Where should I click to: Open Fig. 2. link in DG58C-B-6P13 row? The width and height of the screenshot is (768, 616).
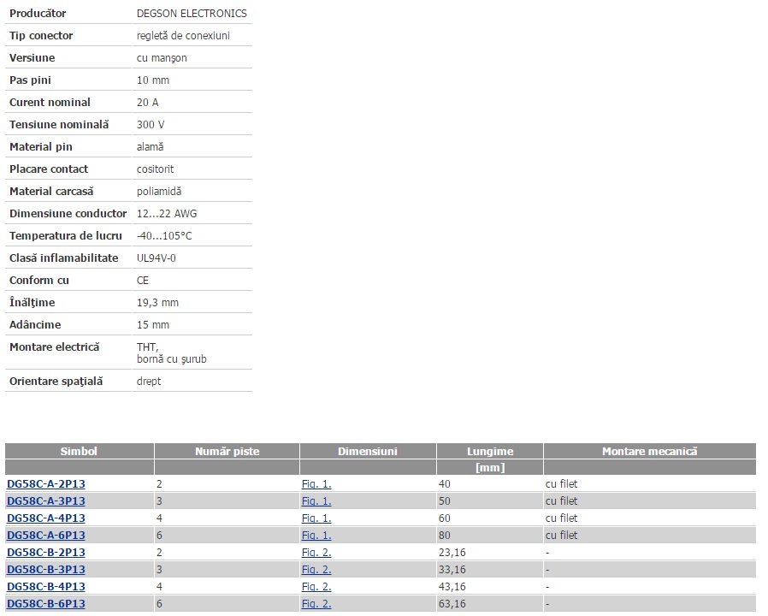[316, 604]
